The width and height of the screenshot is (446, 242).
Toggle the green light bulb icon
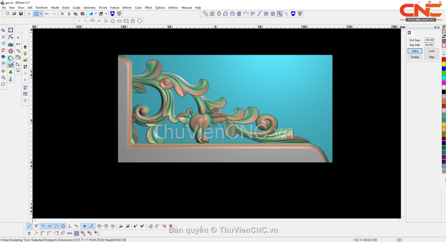pos(25,47)
